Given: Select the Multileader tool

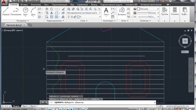Looking at the screenshot, I should [113, 13].
